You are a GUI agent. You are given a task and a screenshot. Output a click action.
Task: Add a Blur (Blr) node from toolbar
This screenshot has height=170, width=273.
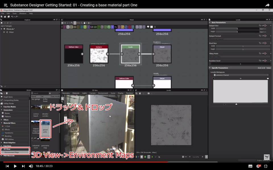tap(71, 27)
